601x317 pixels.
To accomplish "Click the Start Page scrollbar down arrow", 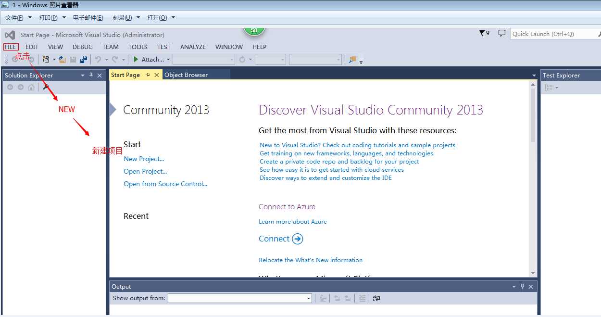I will coord(533,273).
